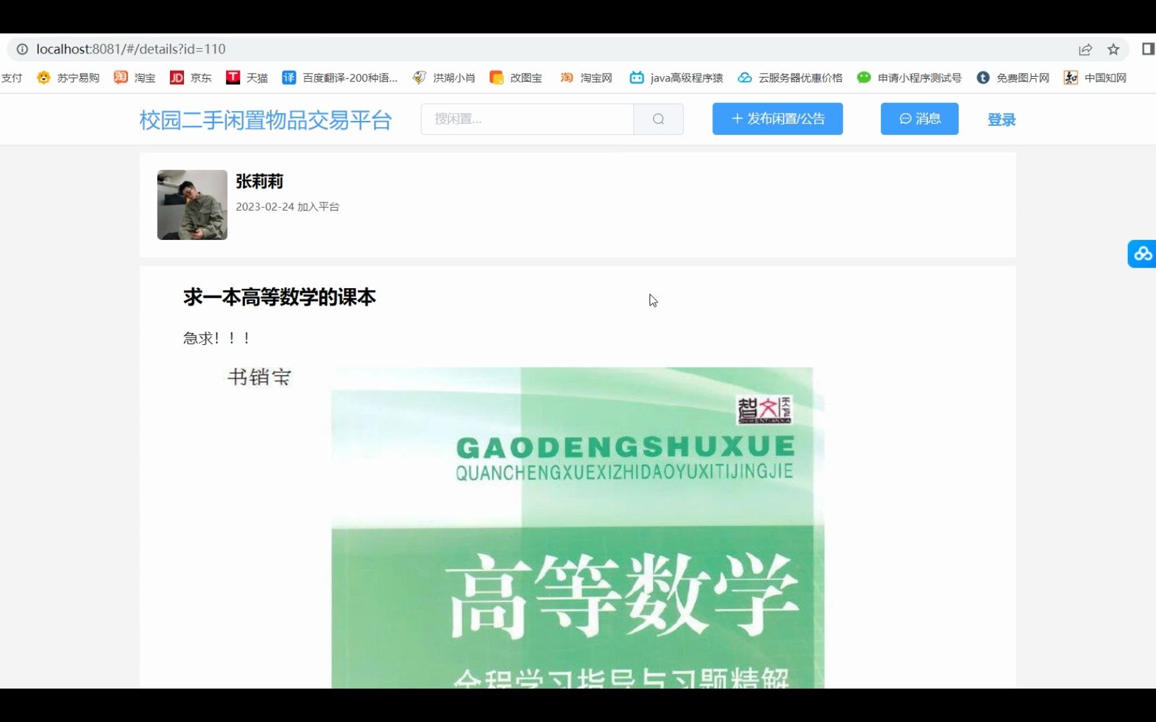Image resolution: width=1156 pixels, height=722 pixels.
Task: Open the 洪湖小肖 bookmark
Action: pos(444,78)
